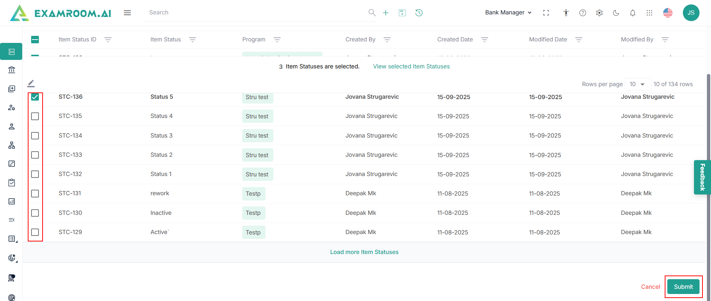Open the bank building sidebar icon
This screenshot has width=711, height=301.
(12, 70)
